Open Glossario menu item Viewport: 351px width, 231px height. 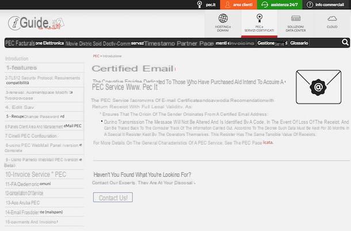click(x=299, y=43)
